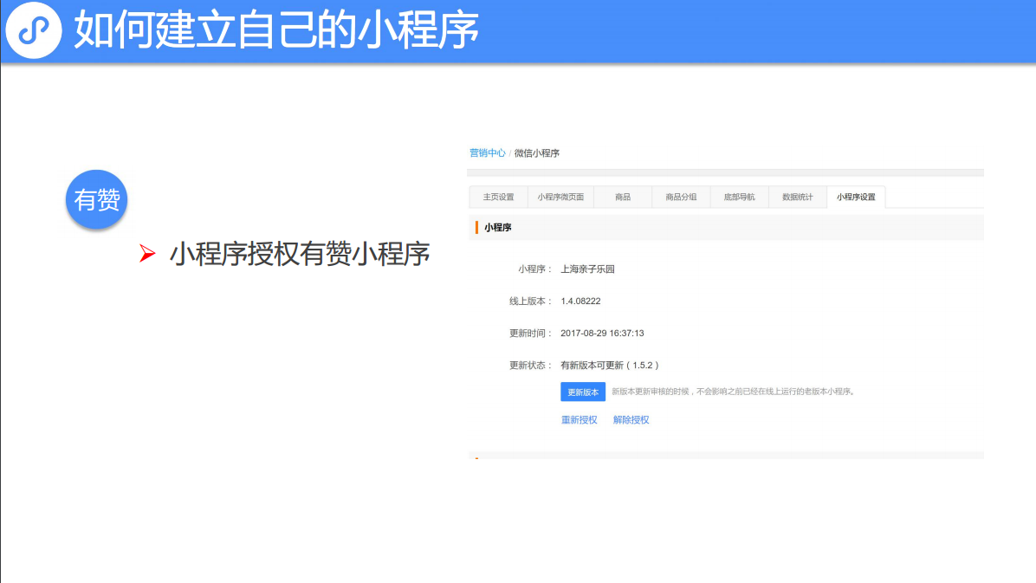Switch to the 小程序微页面 tab
1036x583 pixels.
click(560, 197)
